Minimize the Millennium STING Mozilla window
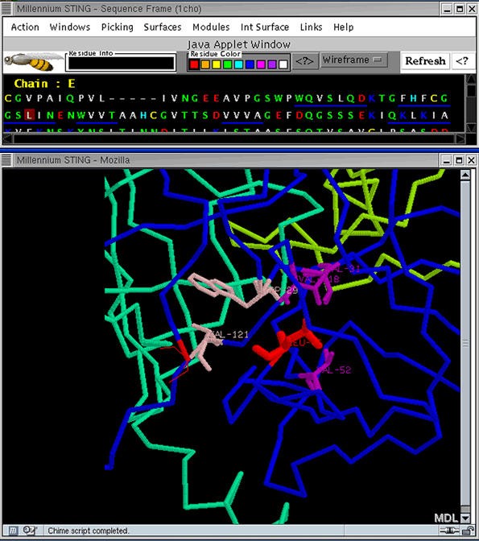479x541 pixels. tap(447, 160)
